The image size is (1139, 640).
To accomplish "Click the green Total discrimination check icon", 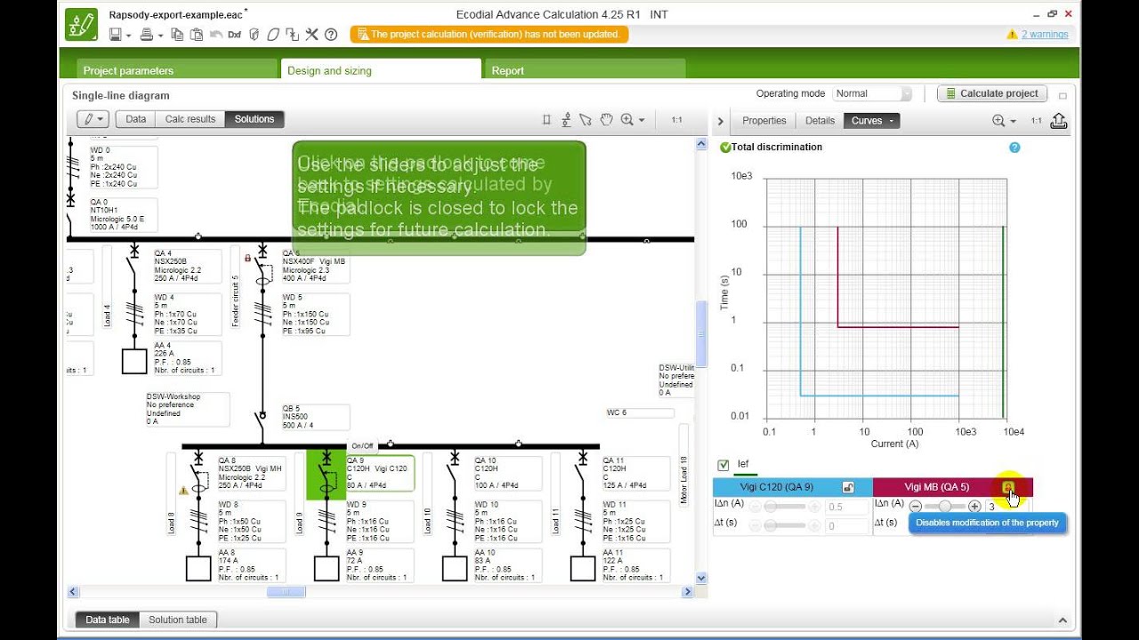I will [725, 148].
